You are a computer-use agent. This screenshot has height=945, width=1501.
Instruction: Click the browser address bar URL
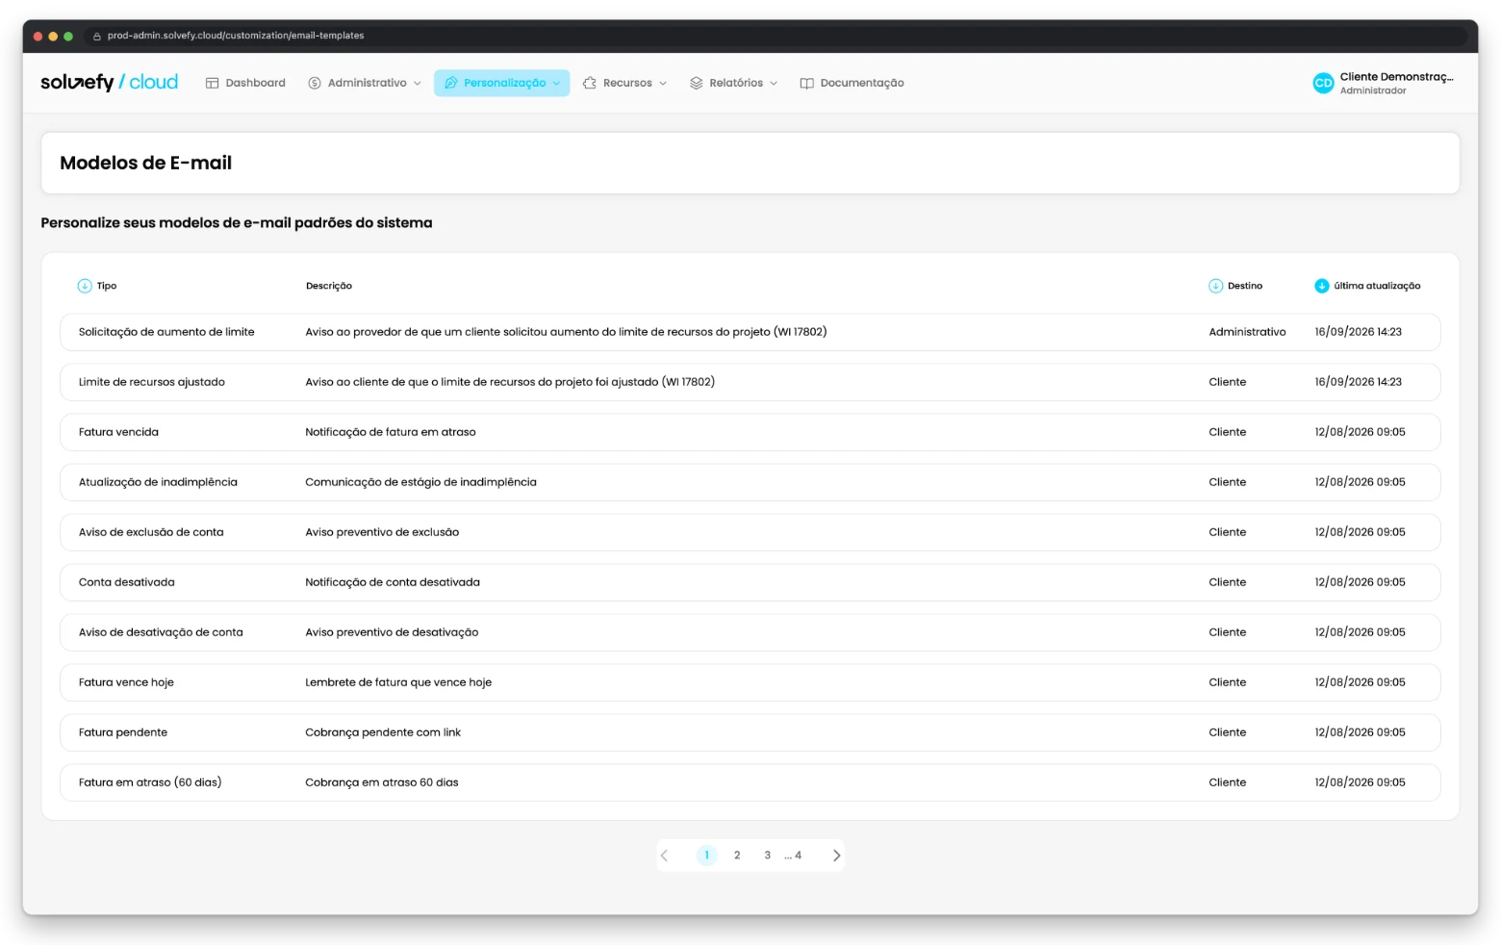coord(236,36)
